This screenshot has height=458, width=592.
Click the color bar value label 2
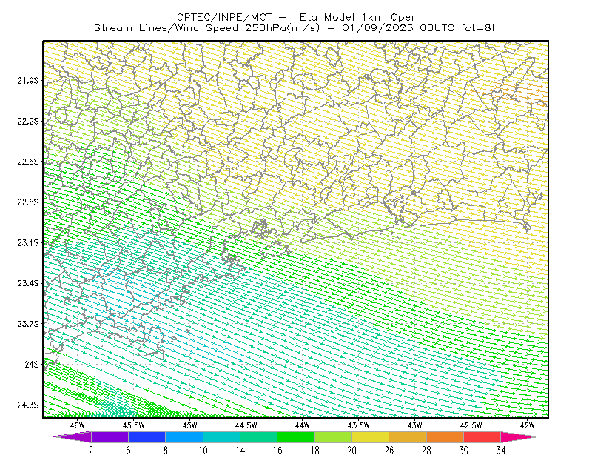click(x=91, y=451)
